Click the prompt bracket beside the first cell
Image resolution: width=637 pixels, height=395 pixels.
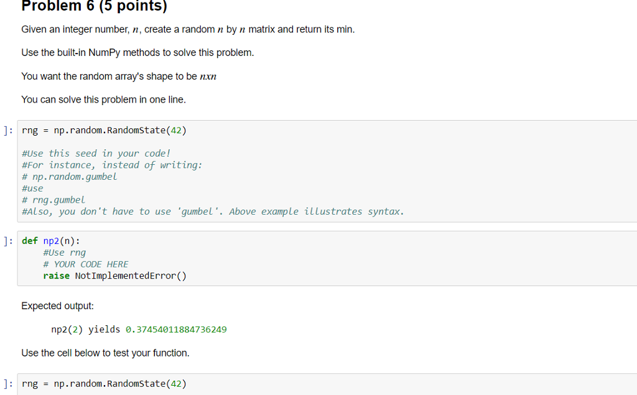[x=7, y=130]
